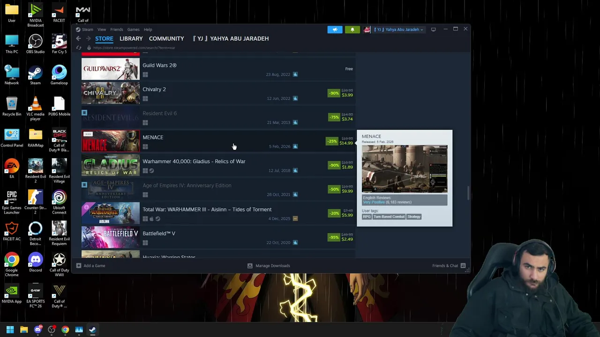Open the Counter-Strike 2 desktop icon

click(x=35, y=202)
